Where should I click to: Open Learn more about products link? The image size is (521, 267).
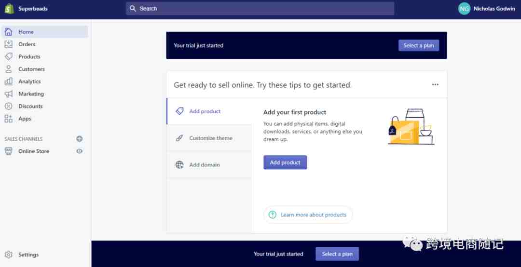click(308, 215)
